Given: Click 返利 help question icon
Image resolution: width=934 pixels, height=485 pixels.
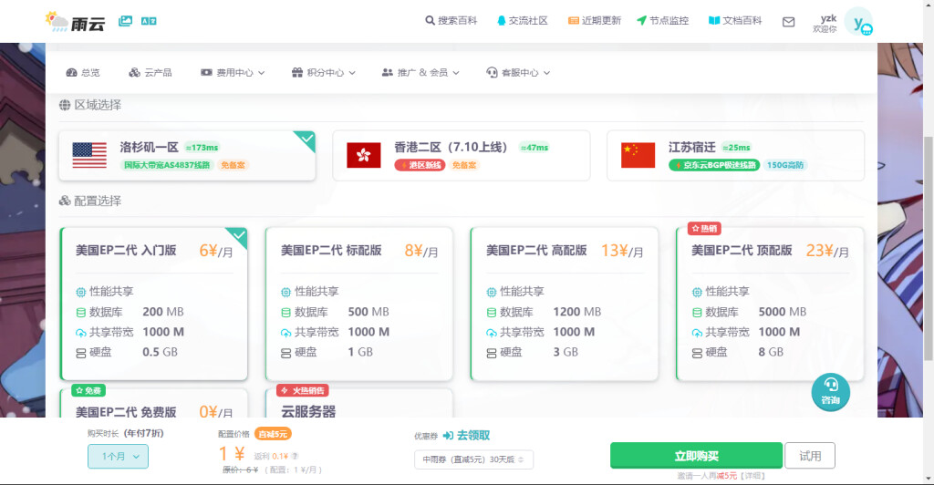Looking at the screenshot, I should [295, 457].
